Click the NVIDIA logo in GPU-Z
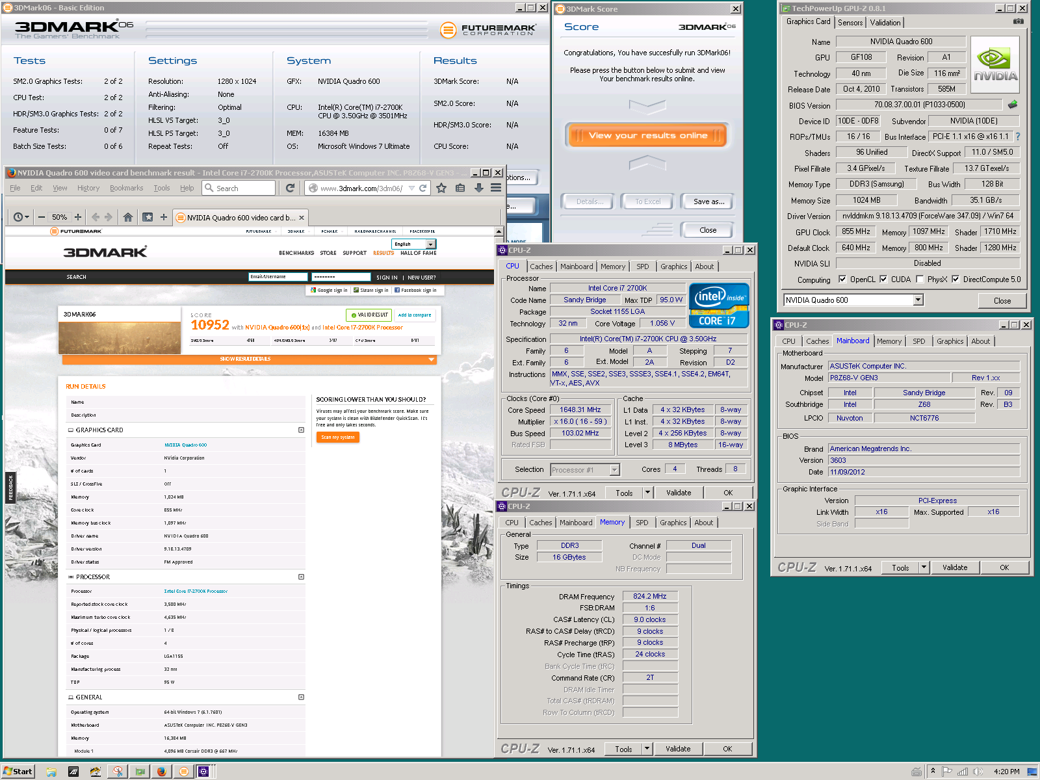 [x=995, y=65]
